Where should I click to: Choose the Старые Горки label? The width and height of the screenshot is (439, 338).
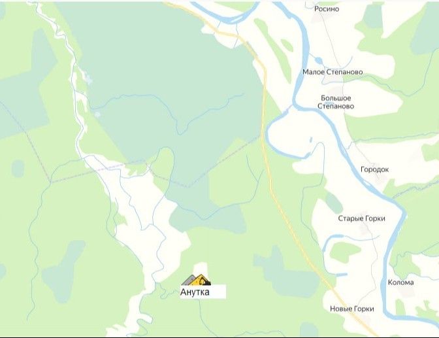tap(361, 218)
